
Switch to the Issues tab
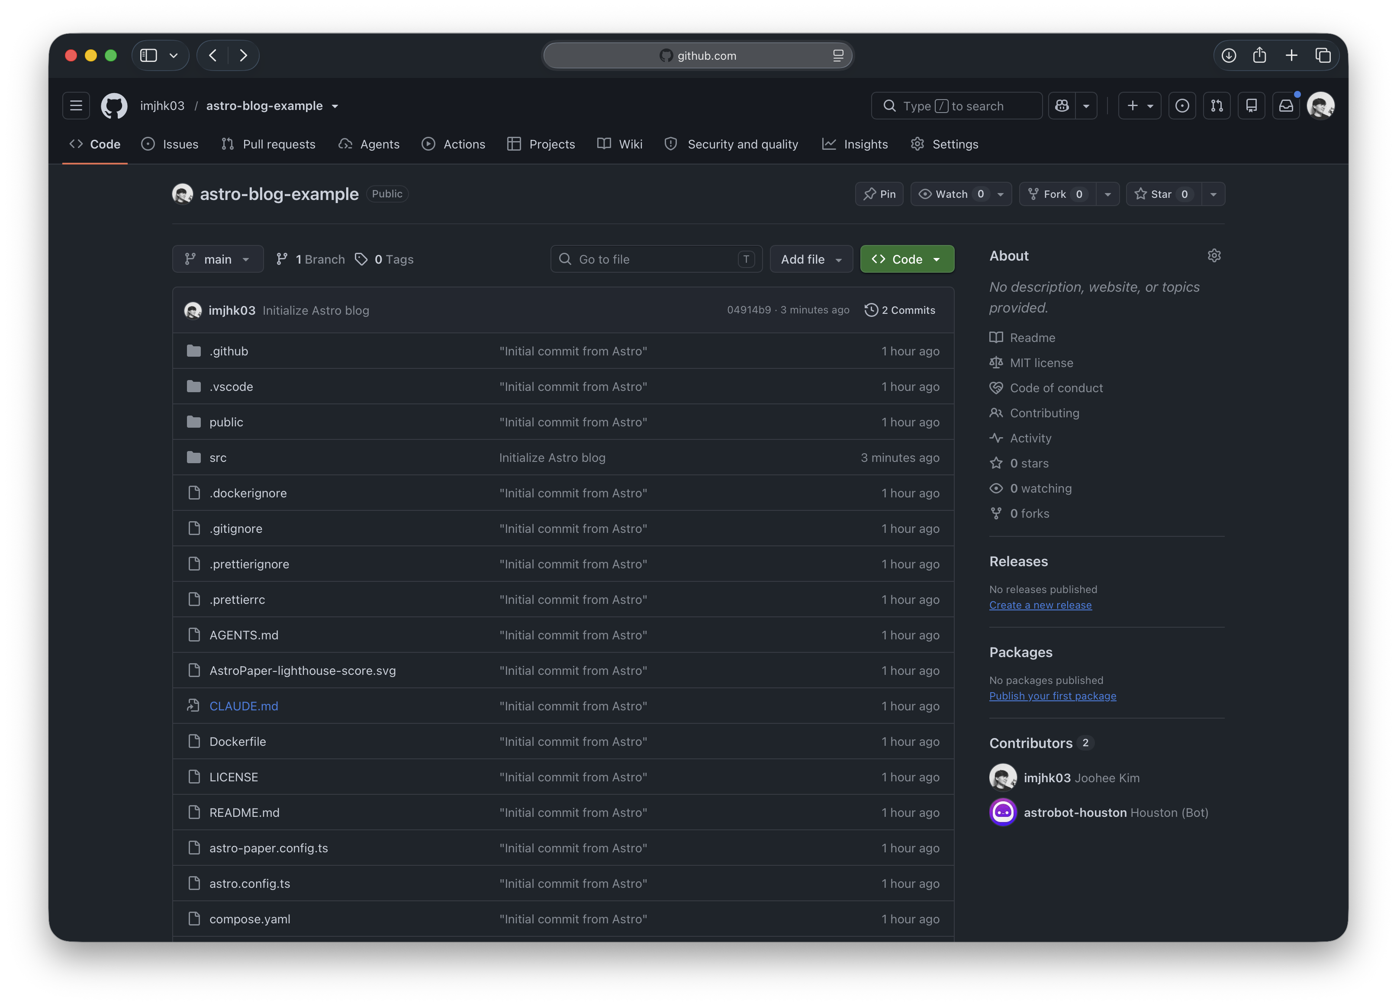pos(170,144)
